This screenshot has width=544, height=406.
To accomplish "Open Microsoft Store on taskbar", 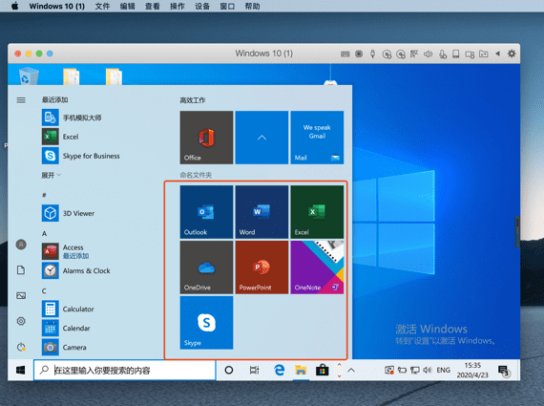I will tap(322, 371).
